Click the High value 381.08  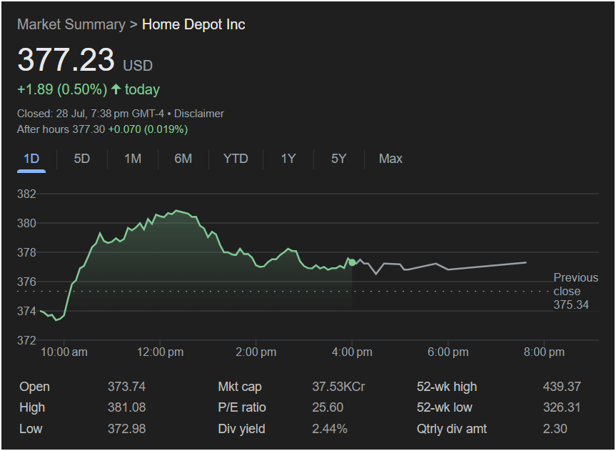tap(126, 407)
